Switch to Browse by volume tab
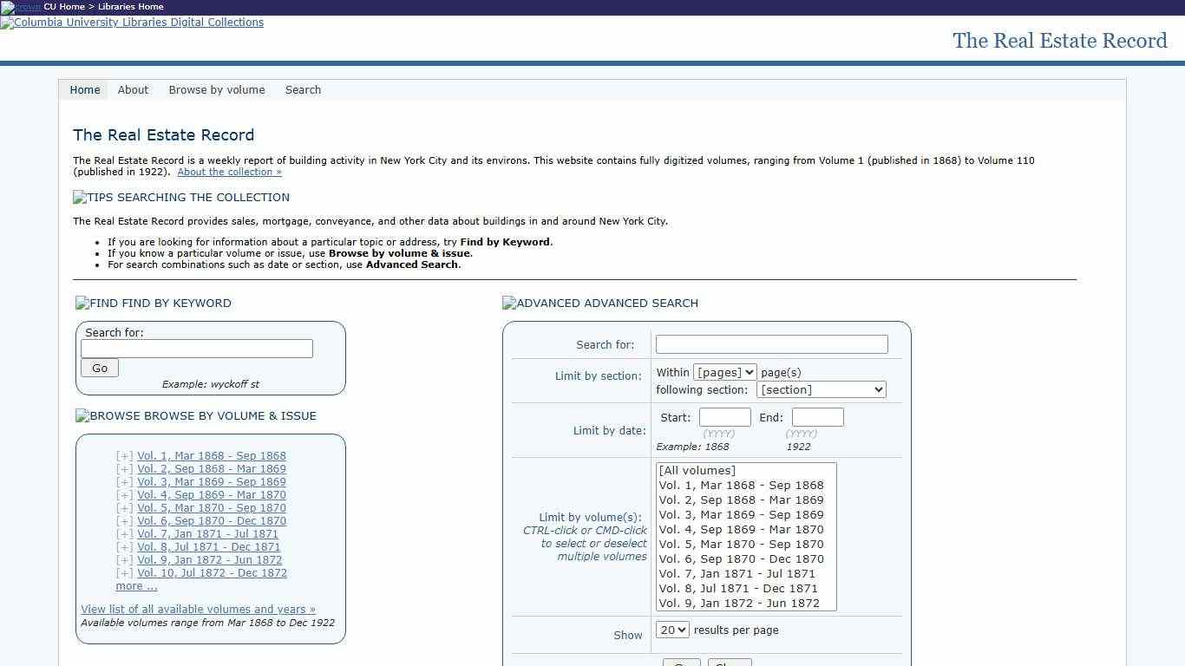The image size is (1185, 666). pyautogui.click(x=217, y=90)
